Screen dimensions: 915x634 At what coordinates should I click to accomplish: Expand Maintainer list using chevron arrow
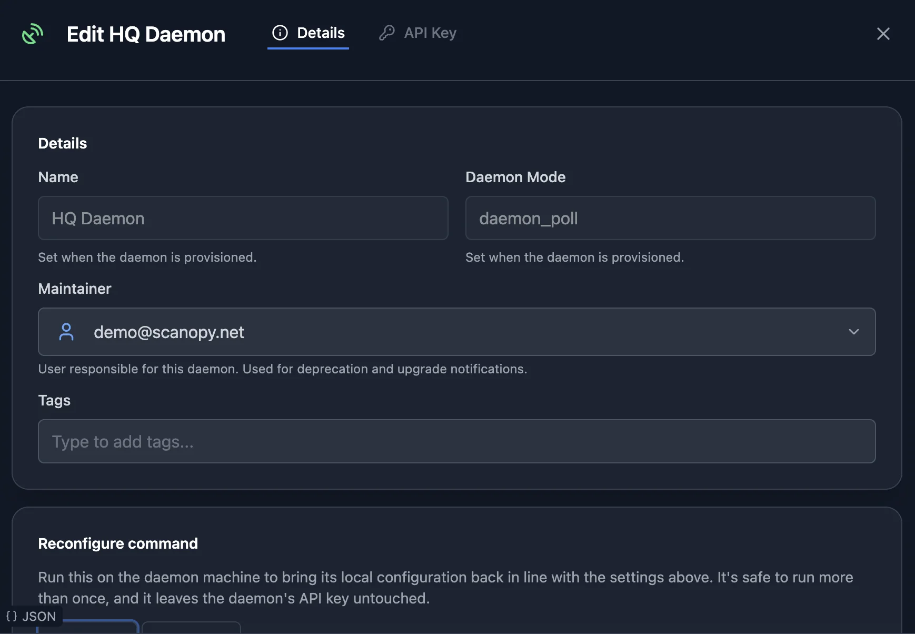point(854,332)
